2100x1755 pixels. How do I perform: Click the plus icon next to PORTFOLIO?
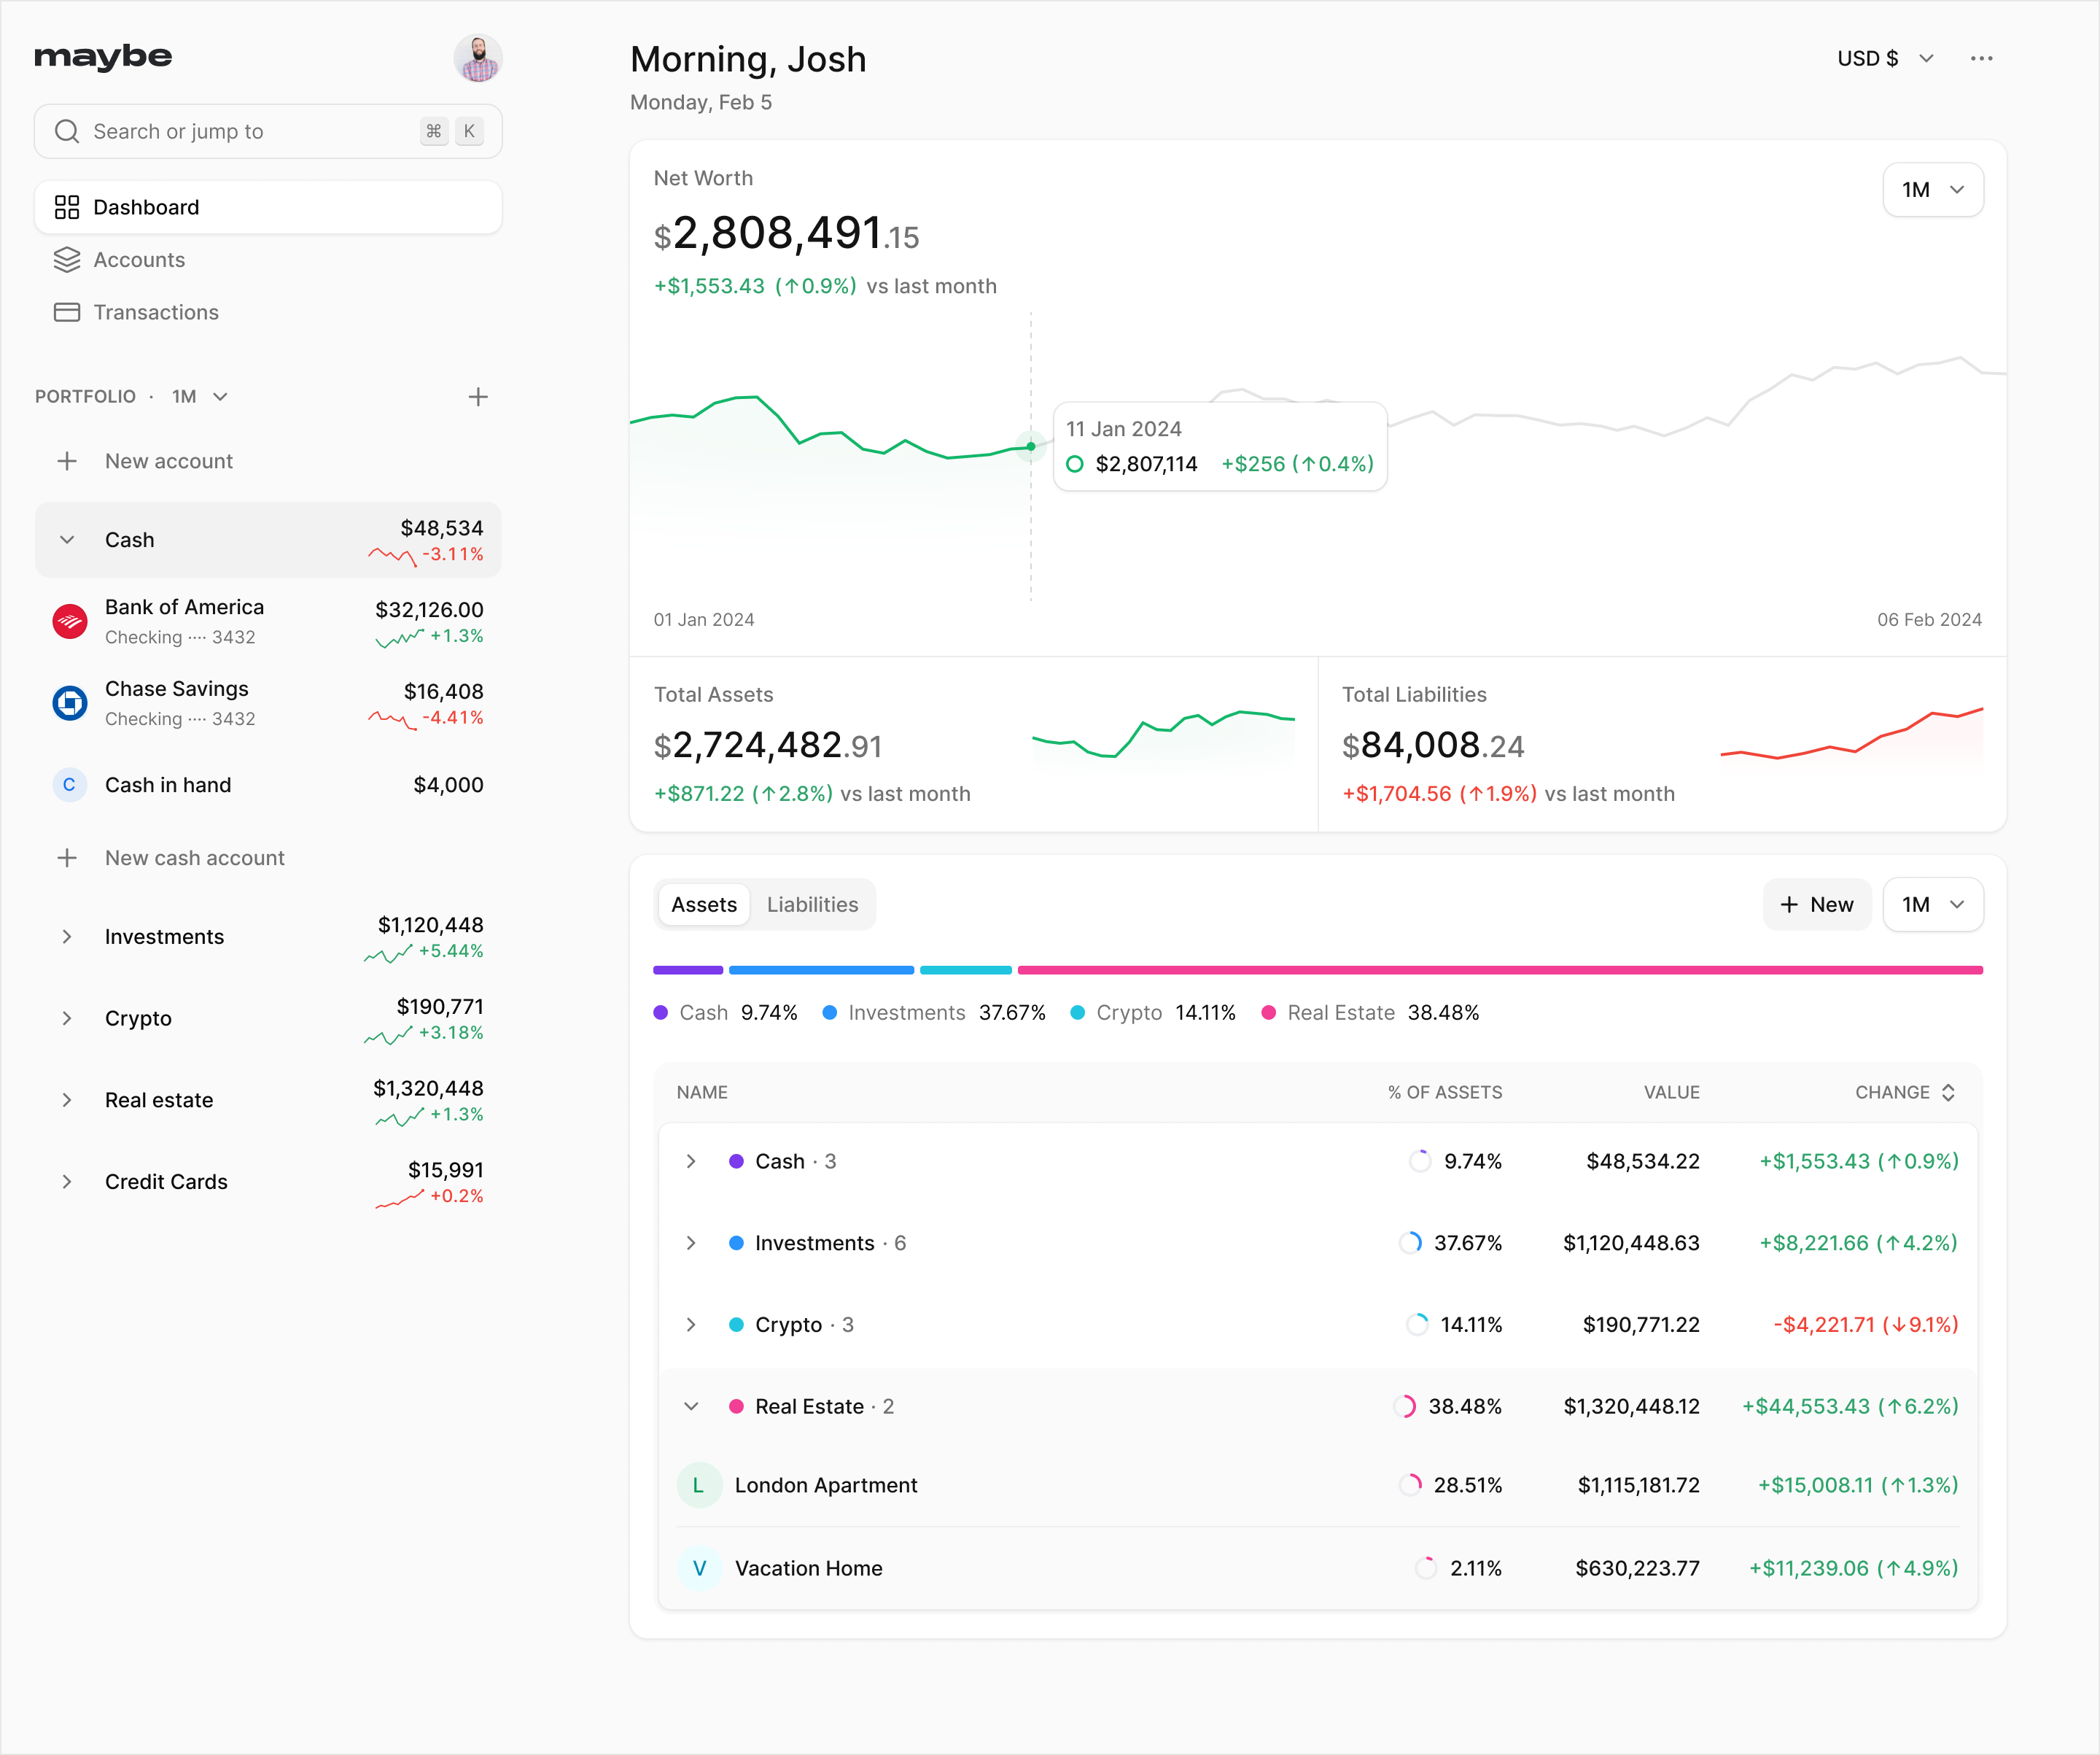479,396
